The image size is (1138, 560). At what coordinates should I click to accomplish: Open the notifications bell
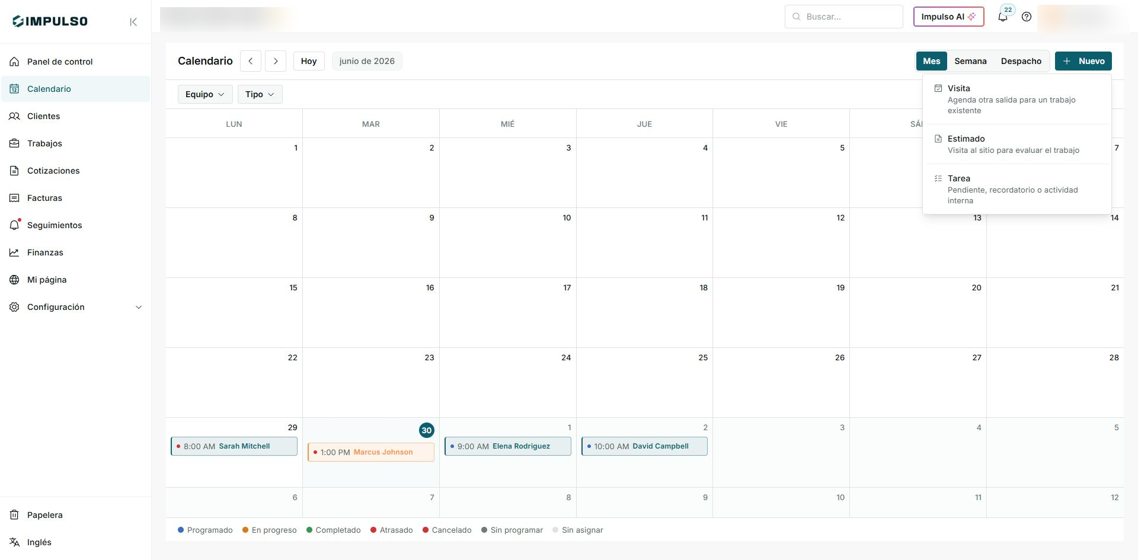[x=1003, y=17]
